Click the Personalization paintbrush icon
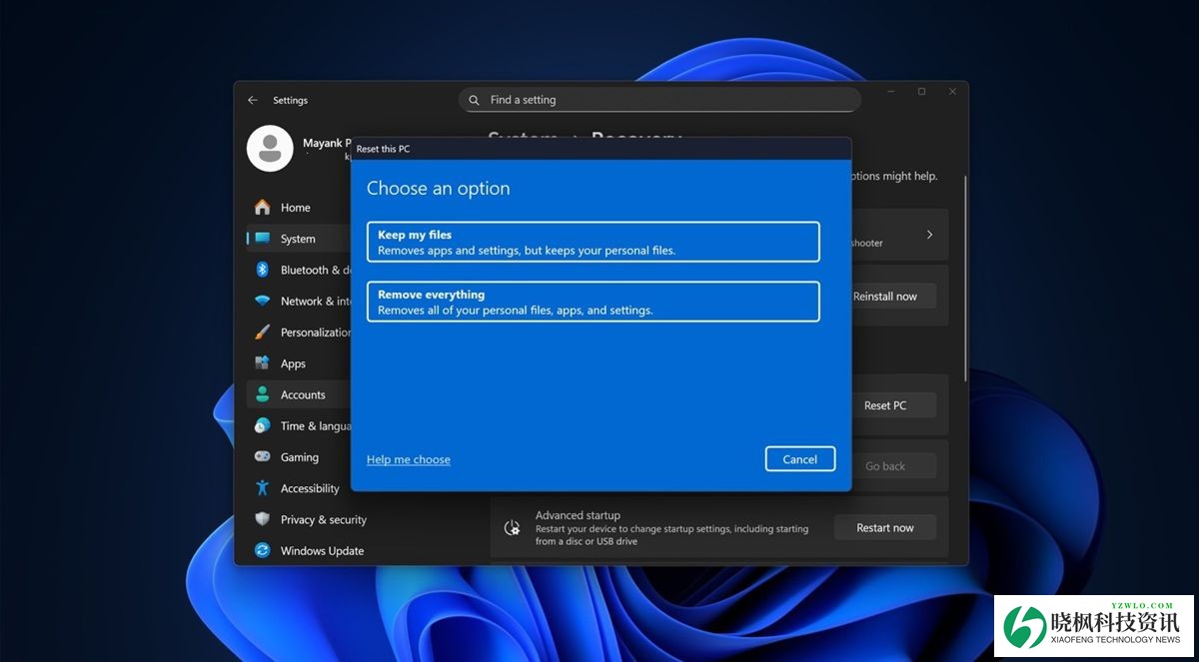Viewport: 1199px width, 662px height. [262, 331]
